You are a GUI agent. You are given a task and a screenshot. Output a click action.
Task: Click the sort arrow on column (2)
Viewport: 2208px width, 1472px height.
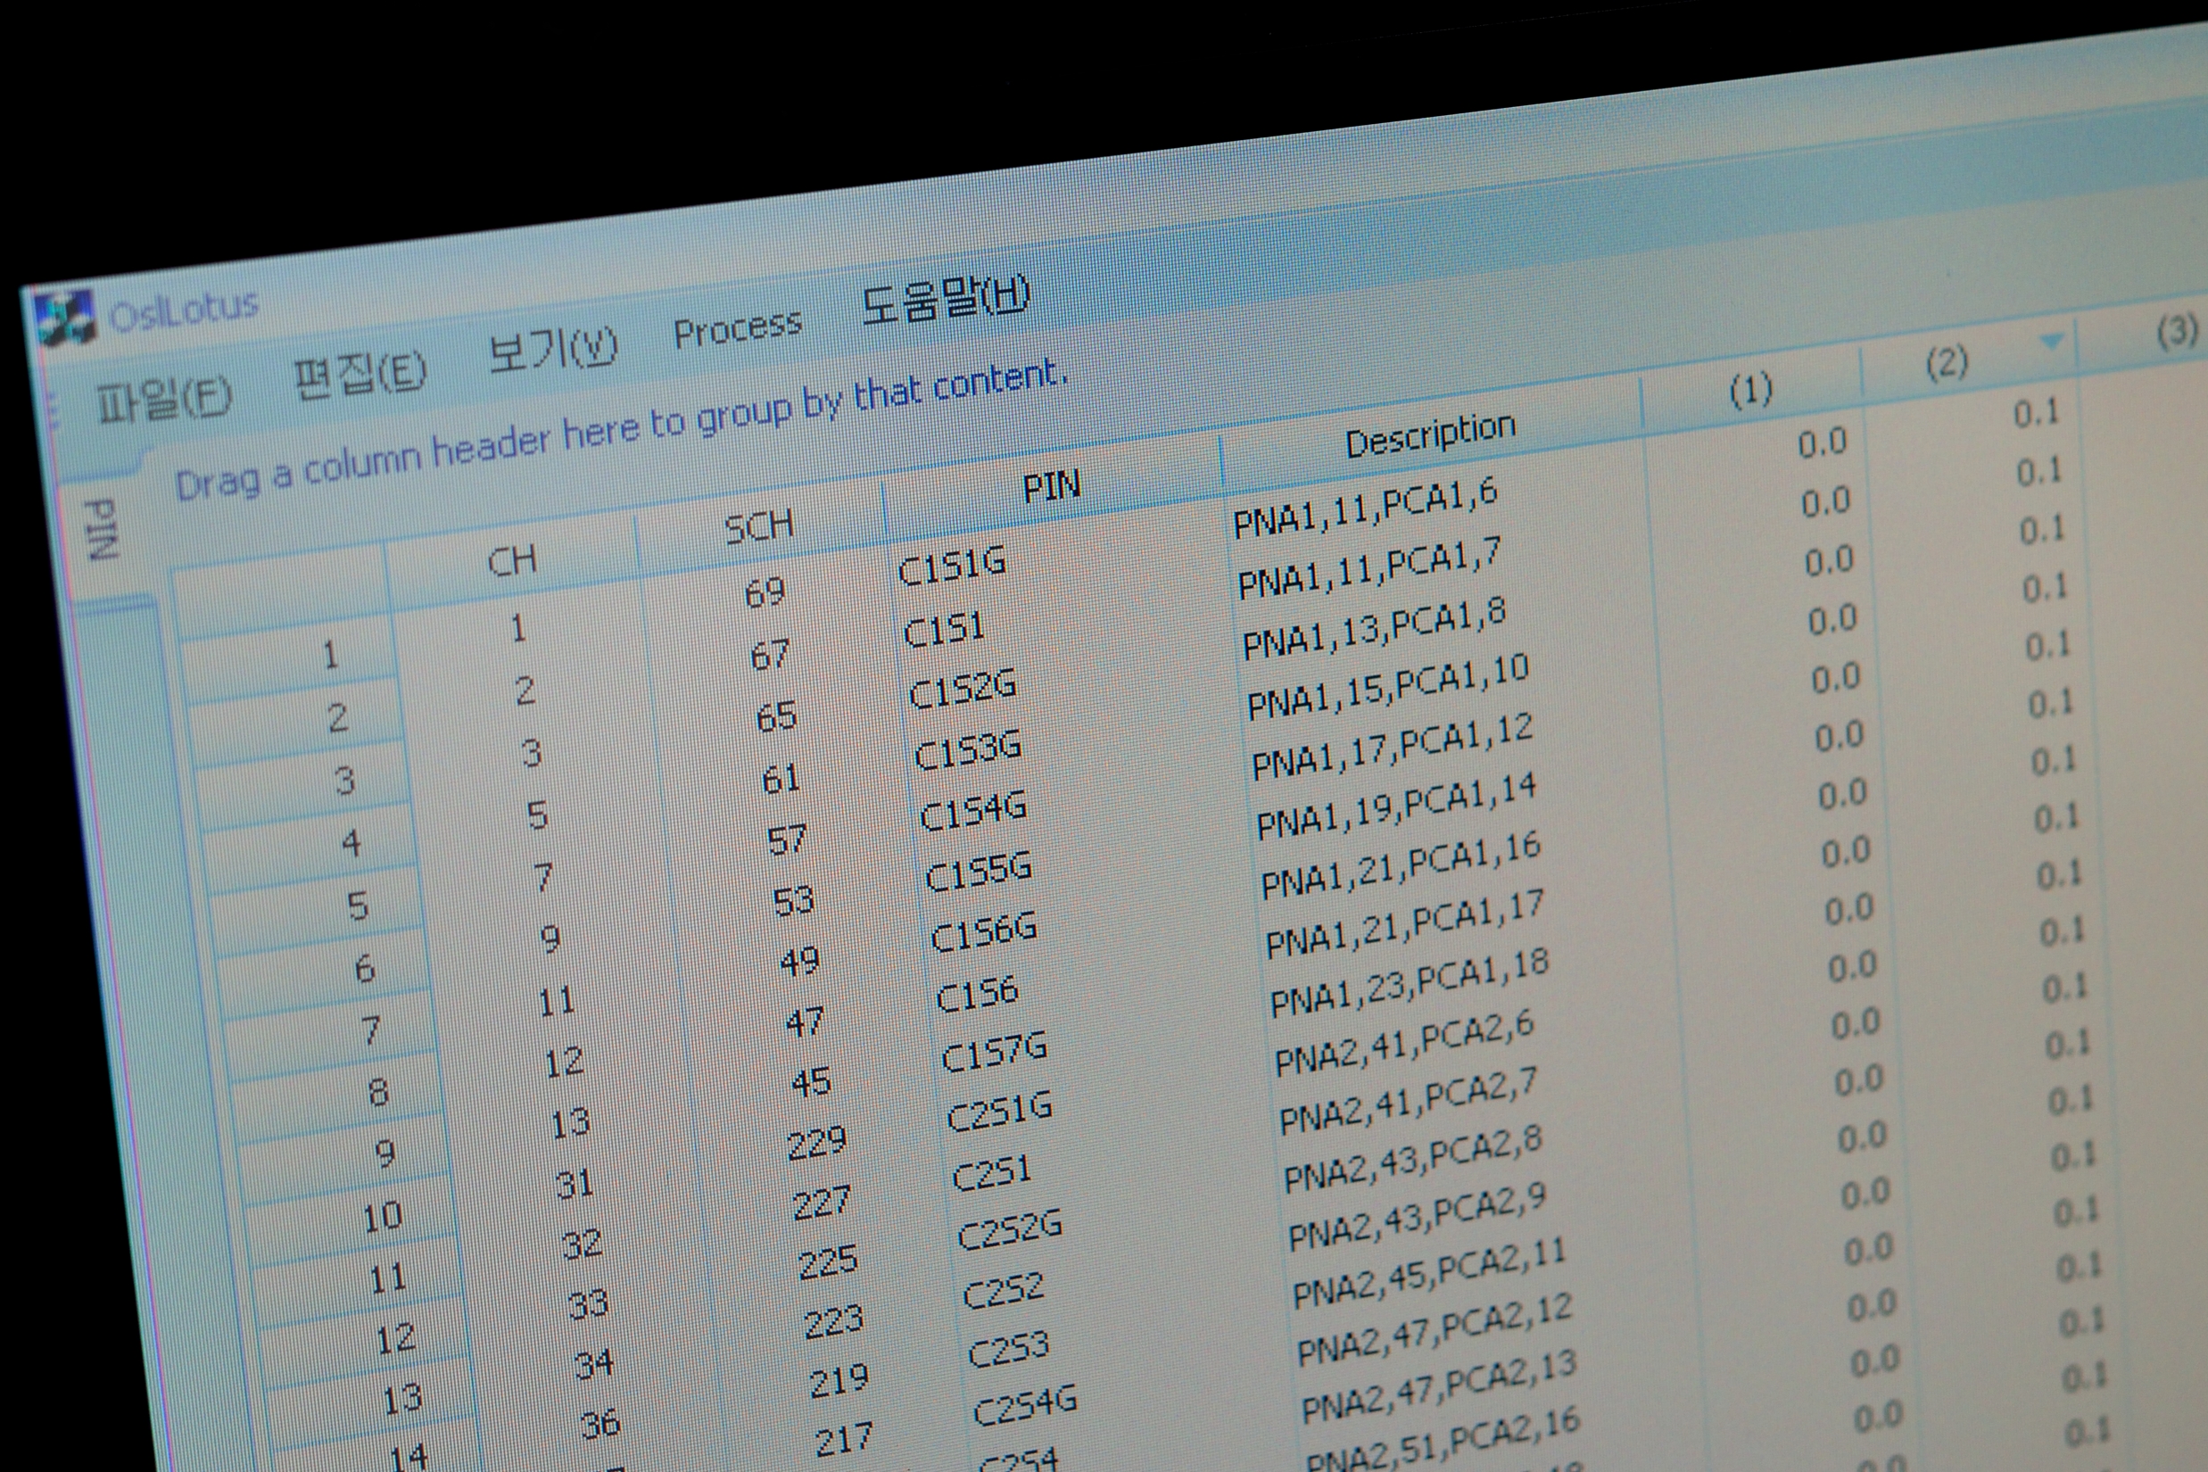pos(2052,342)
